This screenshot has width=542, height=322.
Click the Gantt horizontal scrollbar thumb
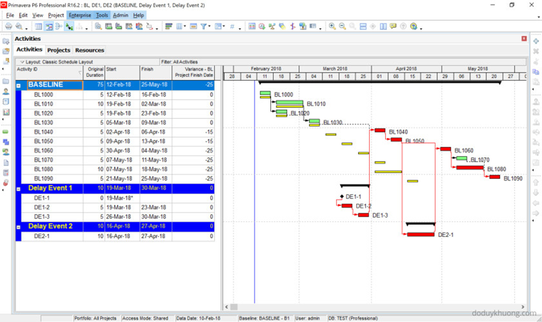coord(234,307)
